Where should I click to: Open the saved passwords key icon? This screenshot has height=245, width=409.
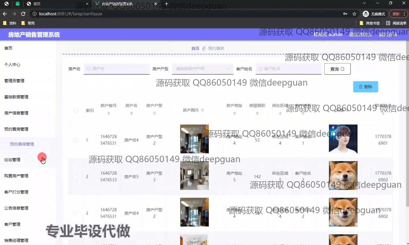[x=345, y=14]
